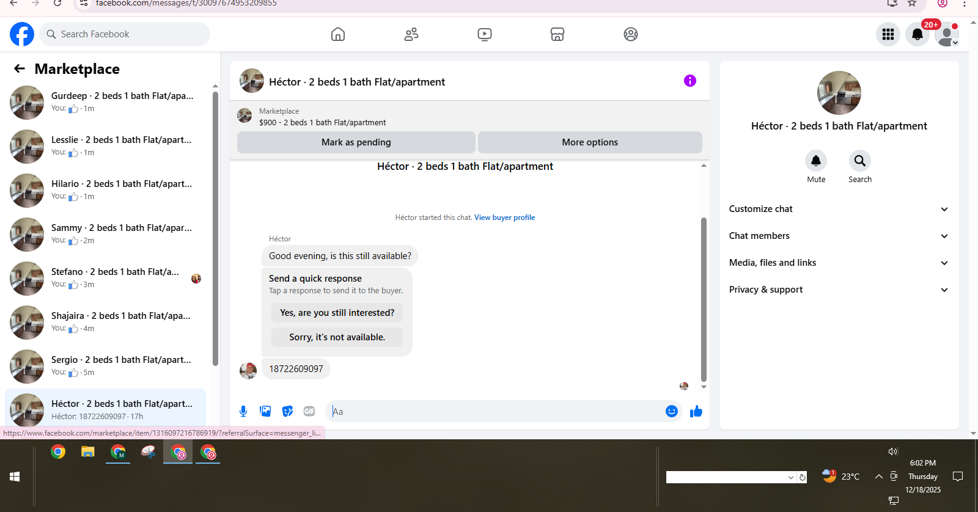Click the listing thumbnail in the right panel

pyautogui.click(x=839, y=93)
